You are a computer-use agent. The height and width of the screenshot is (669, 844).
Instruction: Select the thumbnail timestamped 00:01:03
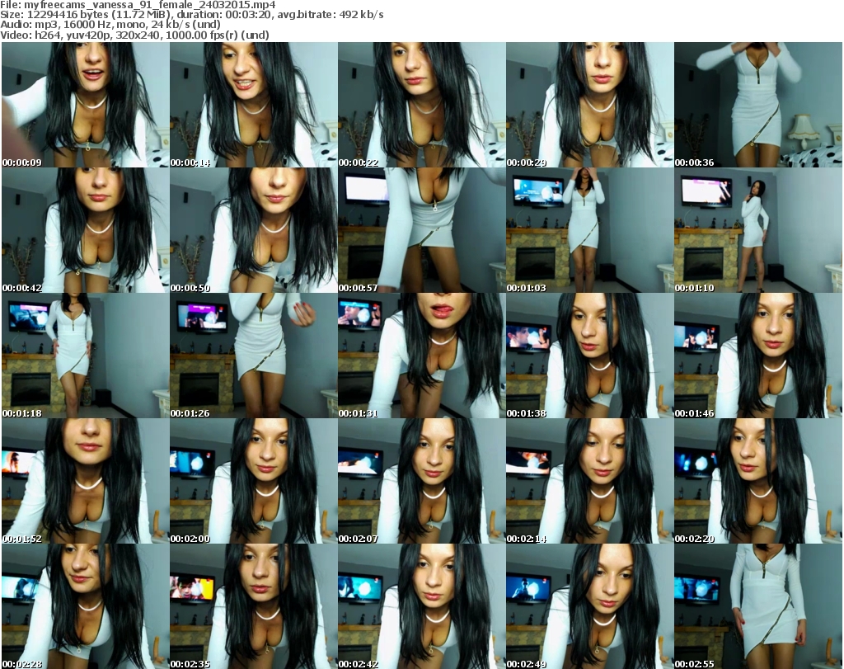(x=589, y=230)
